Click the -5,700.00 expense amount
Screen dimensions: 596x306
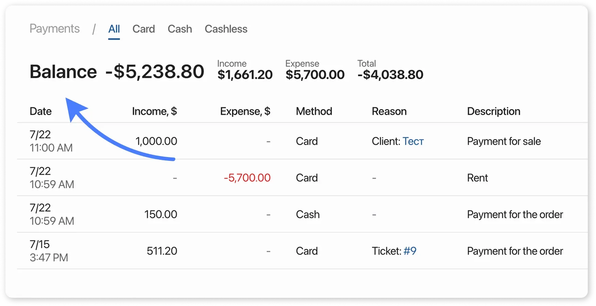[x=247, y=178]
